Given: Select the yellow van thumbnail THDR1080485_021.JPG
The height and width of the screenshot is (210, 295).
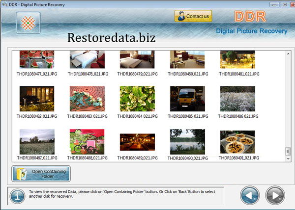Looking at the screenshot, I should [x=187, y=99].
